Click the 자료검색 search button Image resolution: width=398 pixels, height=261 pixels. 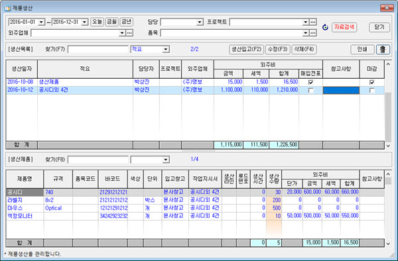click(x=344, y=27)
